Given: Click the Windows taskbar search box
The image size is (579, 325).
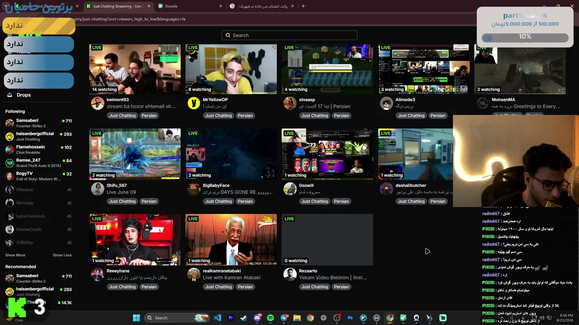Looking at the screenshot, I should [x=177, y=318].
